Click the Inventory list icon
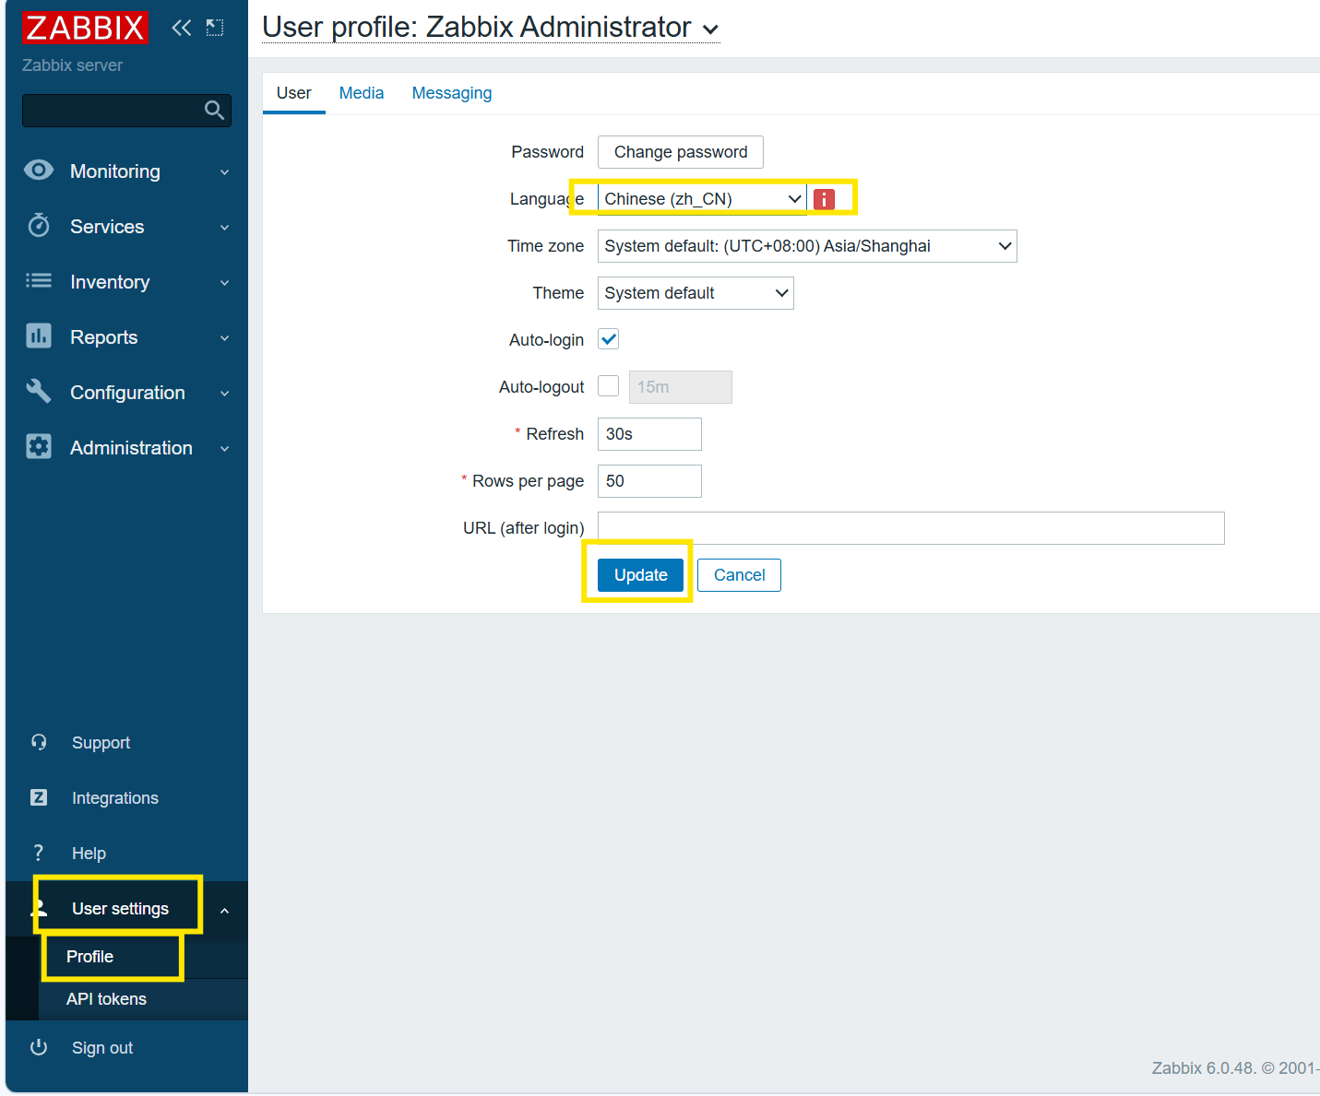This screenshot has width=1320, height=1096. (39, 281)
